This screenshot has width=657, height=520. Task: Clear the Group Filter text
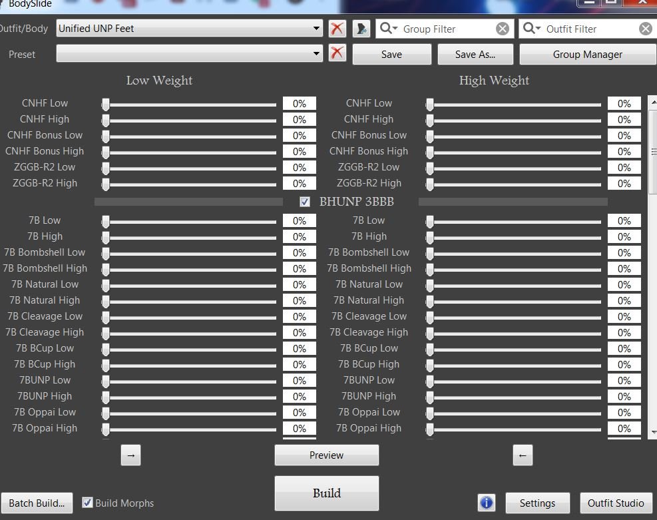pos(503,29)
